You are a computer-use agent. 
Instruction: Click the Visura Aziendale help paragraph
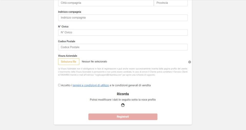click(123, 72)
